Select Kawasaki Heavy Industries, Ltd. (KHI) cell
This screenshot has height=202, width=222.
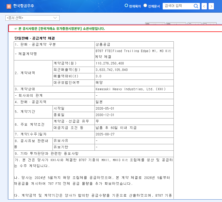pyautogui.click(x=134, y=89)
